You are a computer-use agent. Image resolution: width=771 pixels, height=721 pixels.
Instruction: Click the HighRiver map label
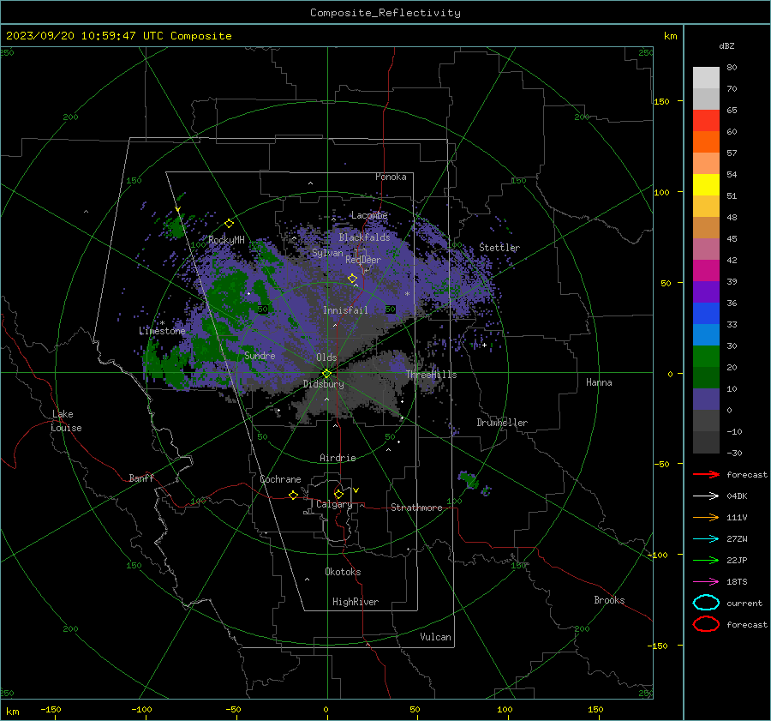(355, 602)
